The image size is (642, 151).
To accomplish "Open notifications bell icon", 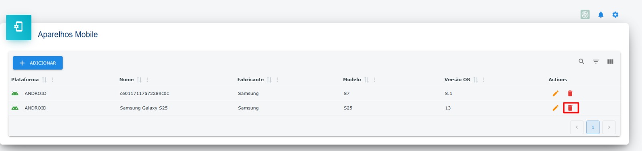I will pos(601,15).
